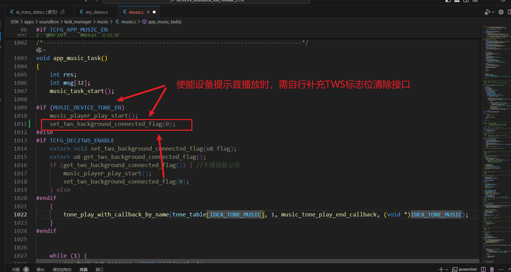Add a new terminal with plus icon

[440, 270]
